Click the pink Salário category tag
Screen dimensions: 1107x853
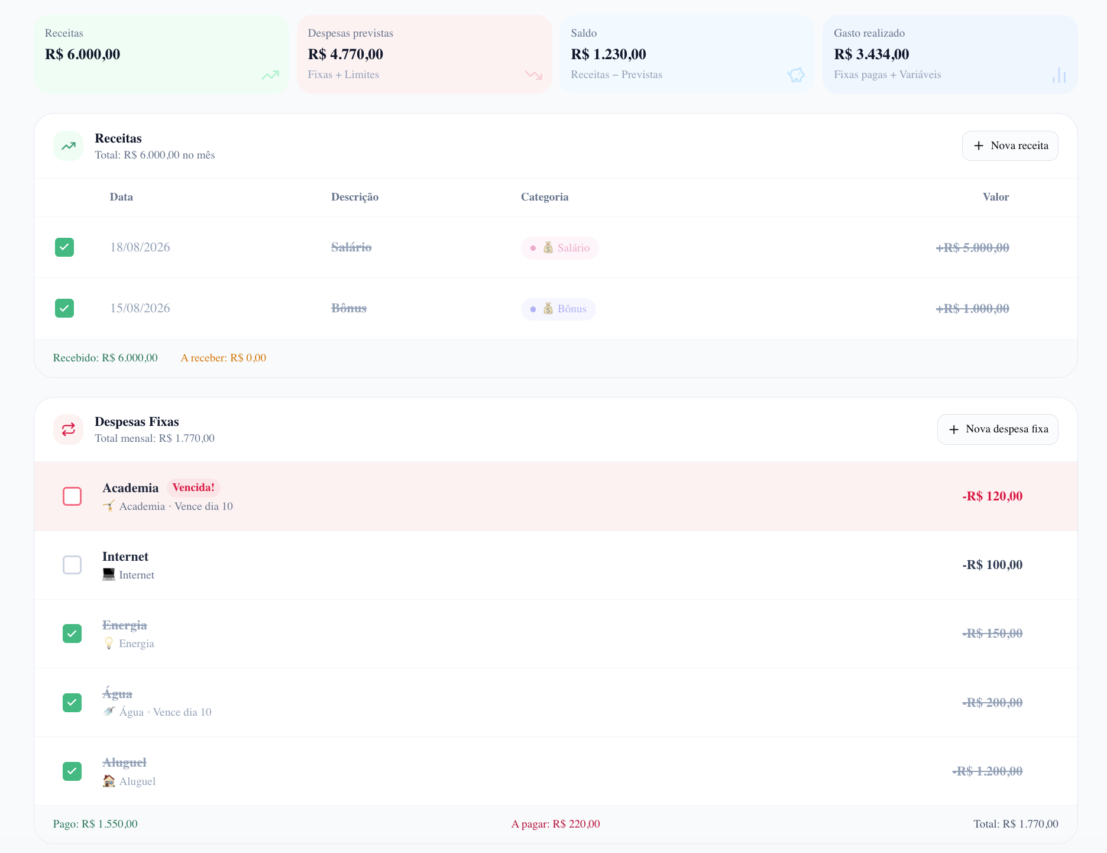click(x=559, y=248)
